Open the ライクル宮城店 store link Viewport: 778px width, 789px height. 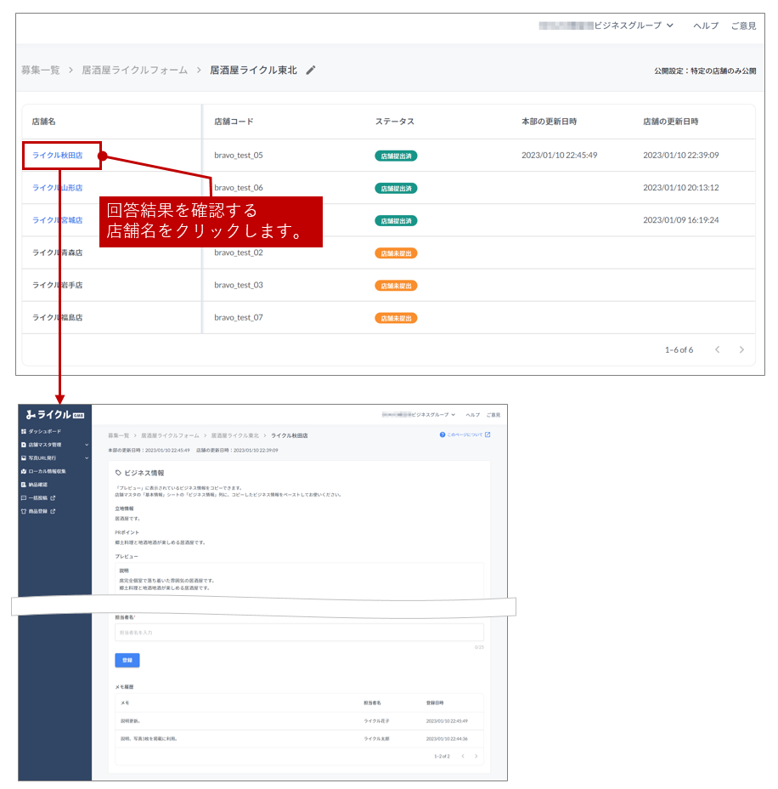(x=58, y=220)
